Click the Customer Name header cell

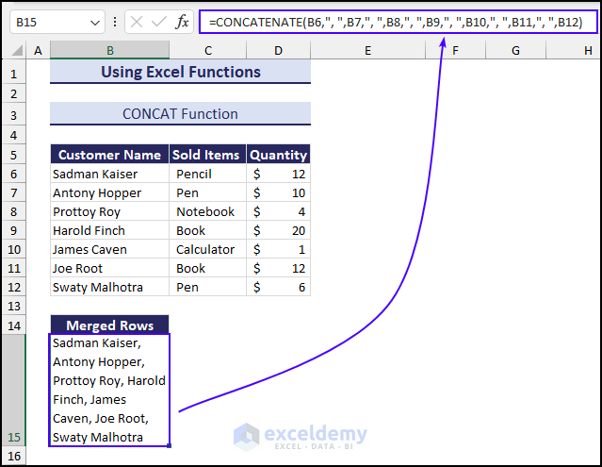(109, 155)
